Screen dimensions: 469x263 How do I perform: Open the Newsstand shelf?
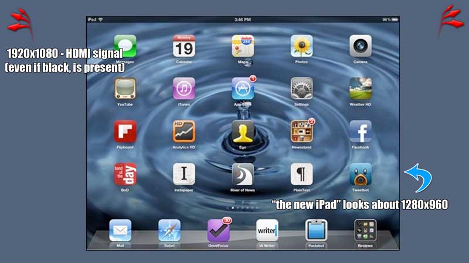(301, 131)
